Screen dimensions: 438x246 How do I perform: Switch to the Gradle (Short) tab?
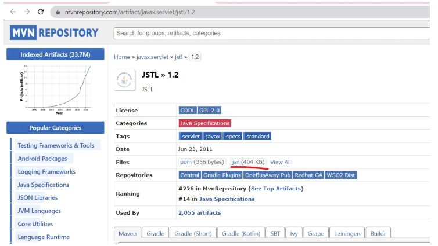point(193,233)
